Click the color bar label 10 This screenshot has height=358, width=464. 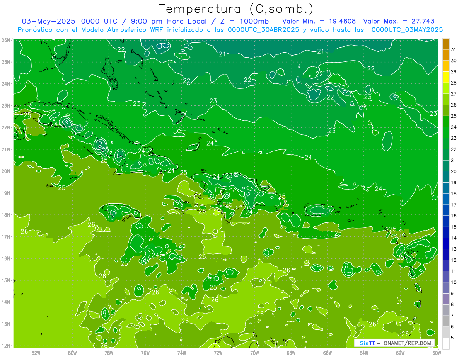(454, 282)
